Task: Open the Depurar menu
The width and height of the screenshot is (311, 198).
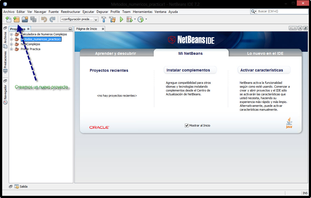Action: (102, 12)
